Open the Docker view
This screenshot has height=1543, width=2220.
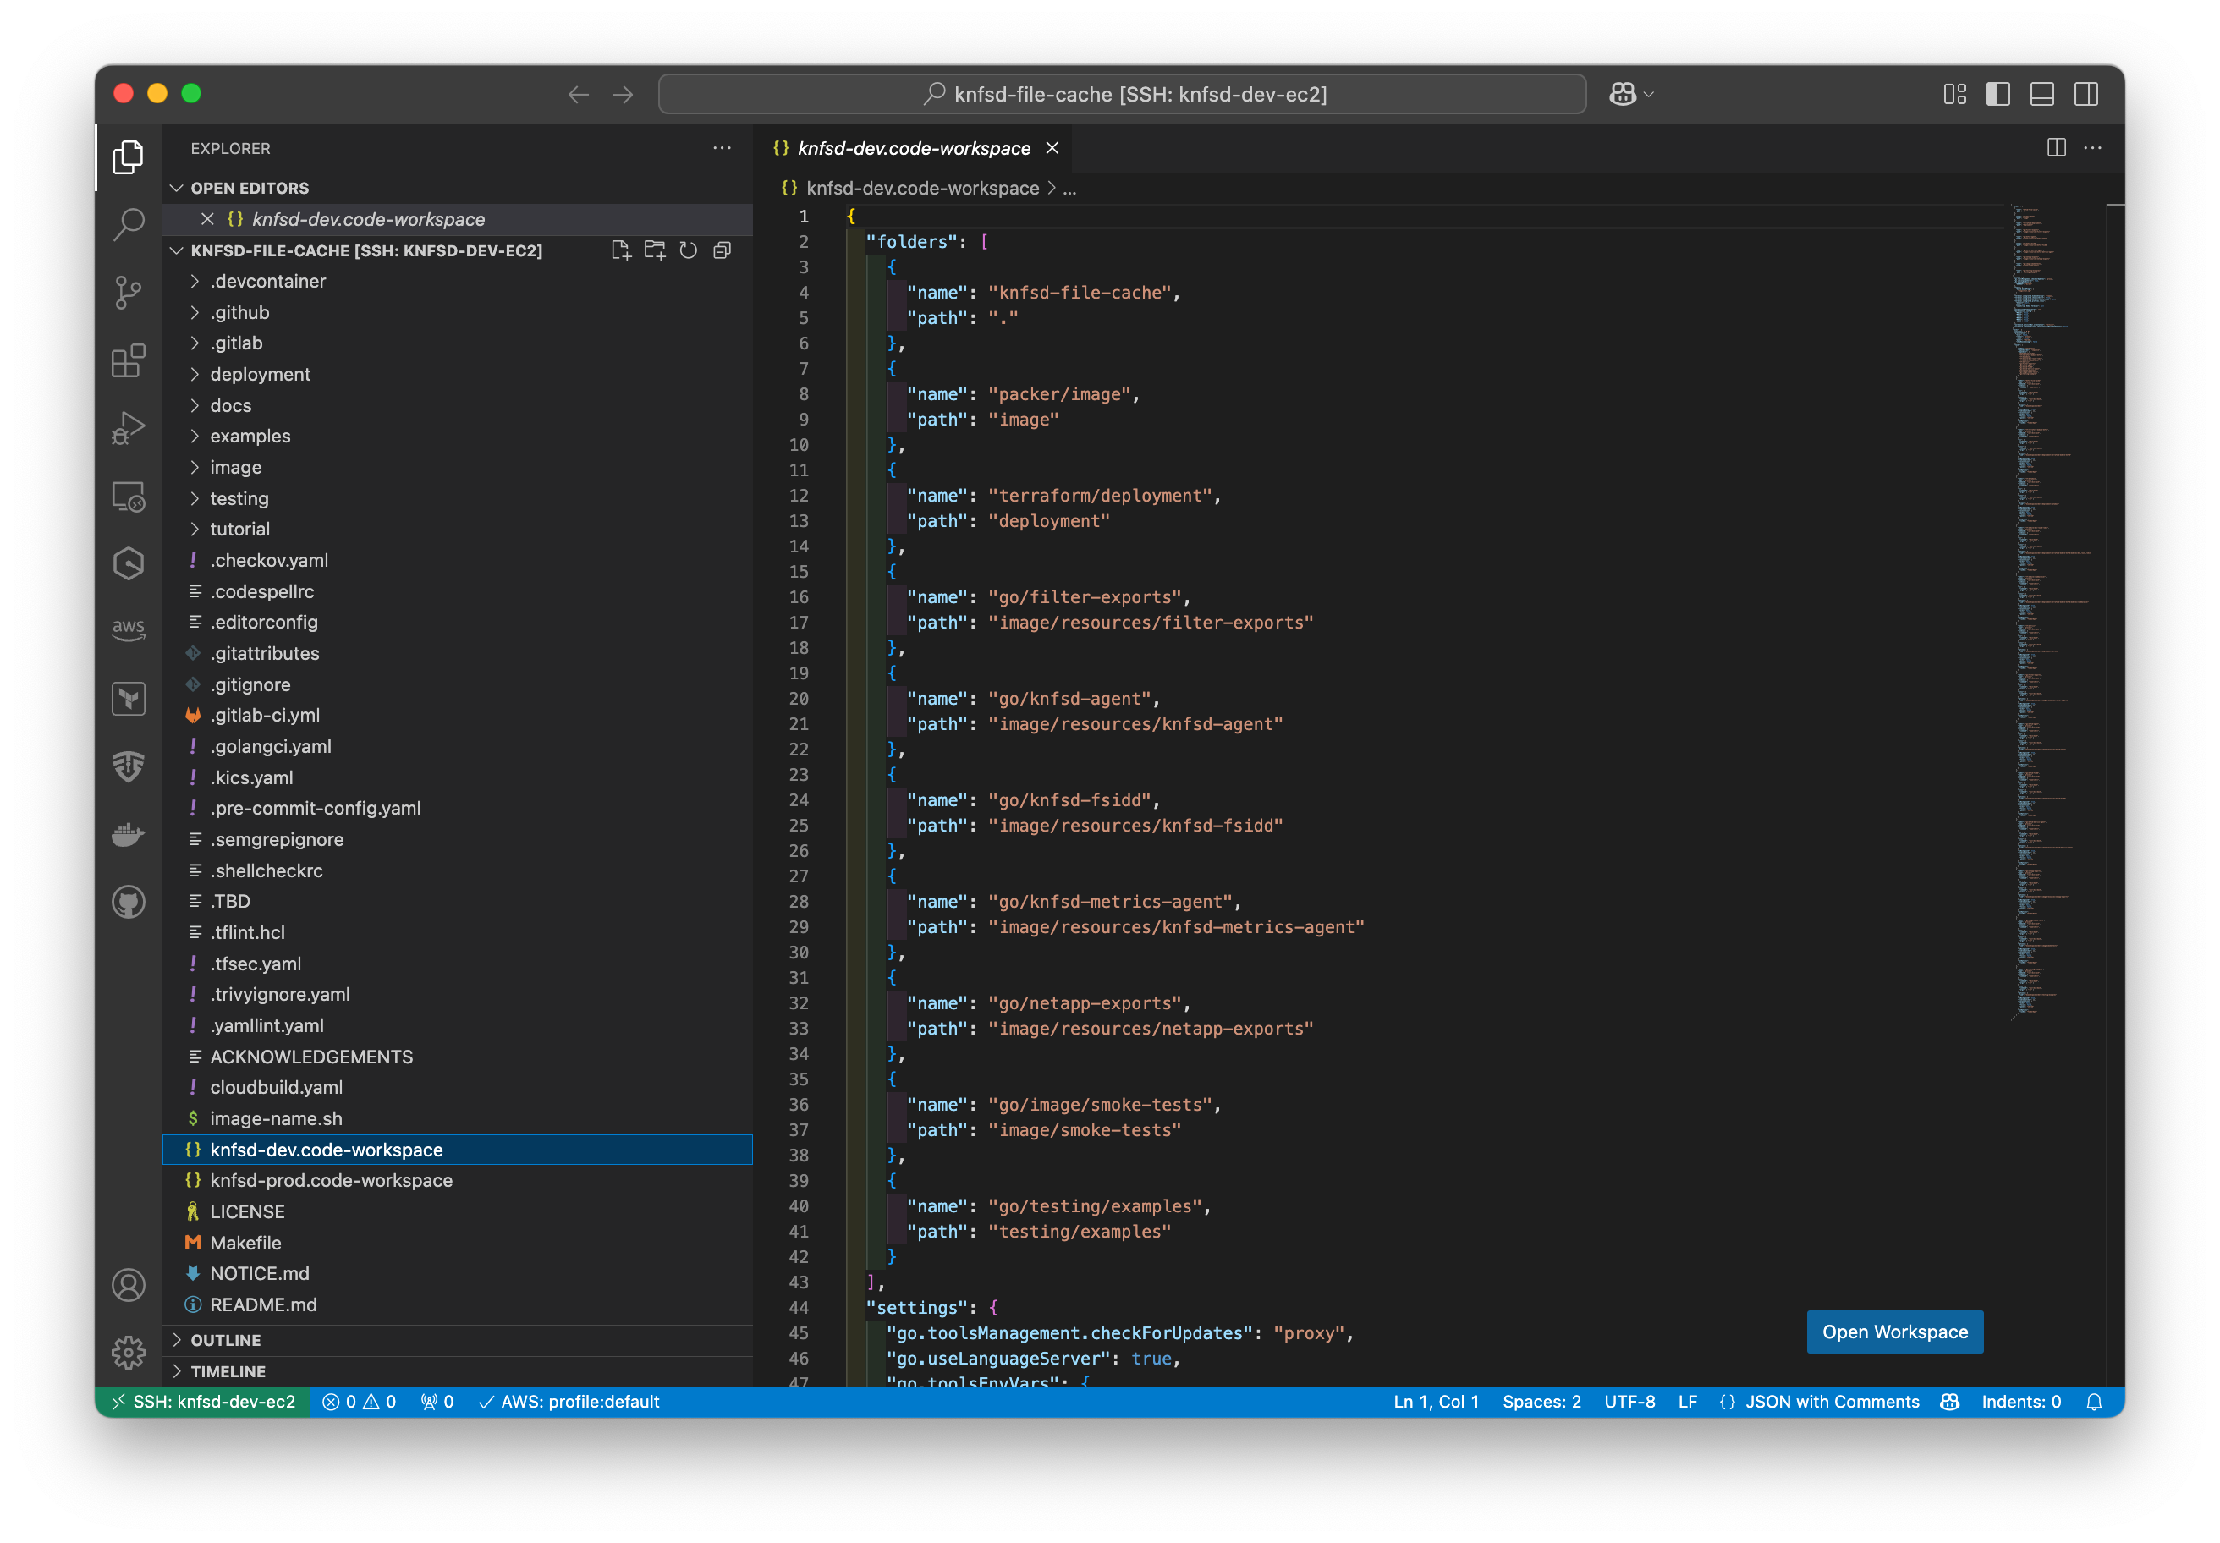(128, 833)
